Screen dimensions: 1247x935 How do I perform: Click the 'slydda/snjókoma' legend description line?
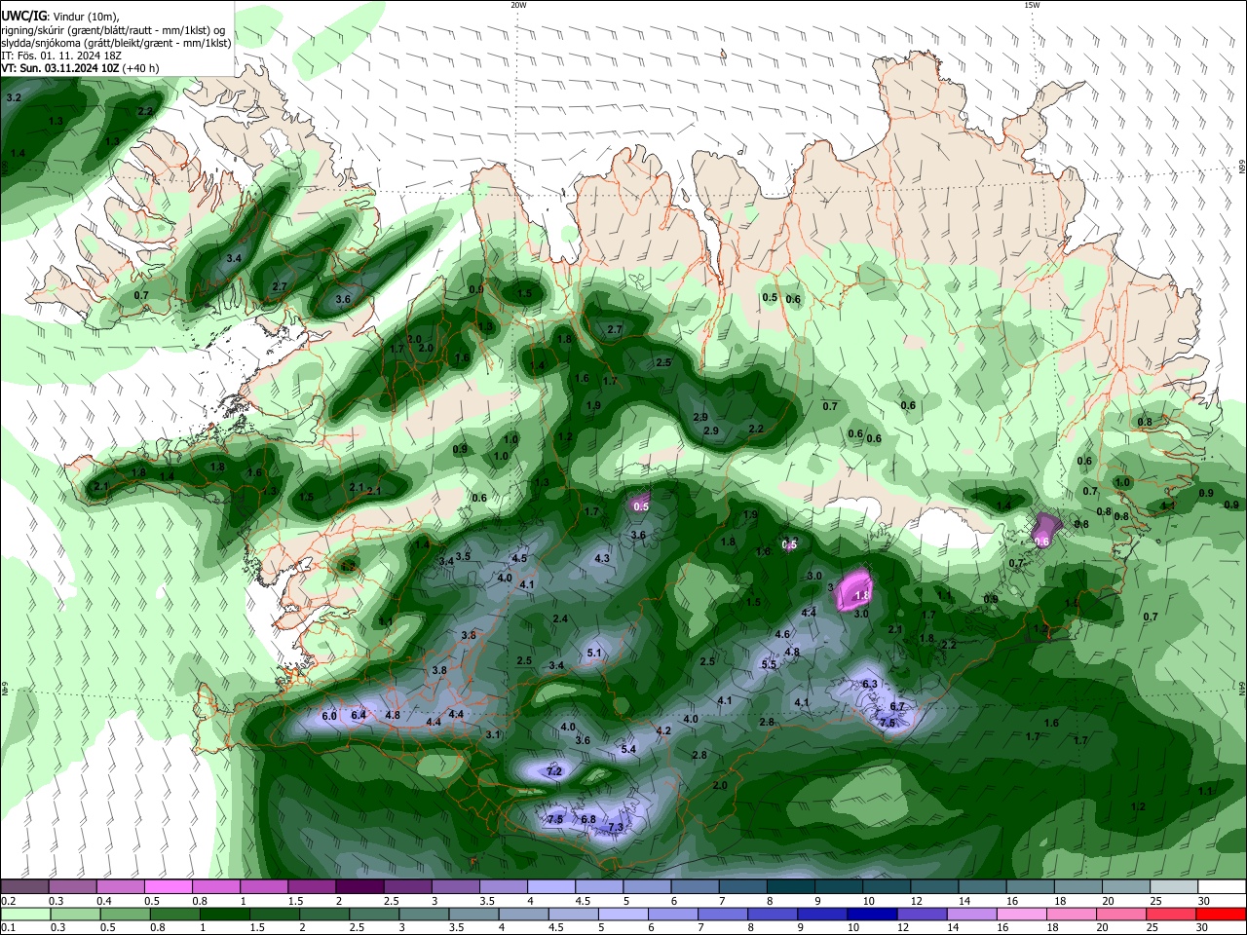click(x=116, y=43)
